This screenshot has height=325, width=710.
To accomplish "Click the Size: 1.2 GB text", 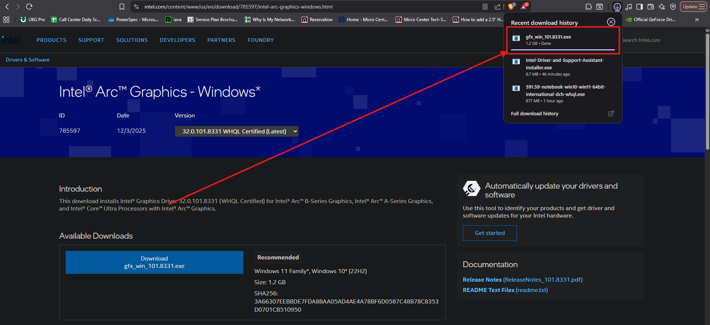I will (x=270, y=282).
